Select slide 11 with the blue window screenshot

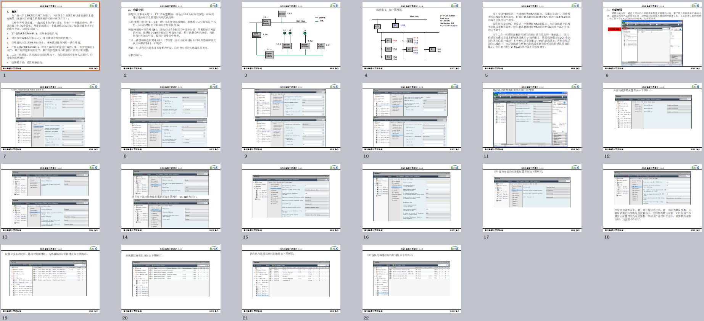pyautogui.click(x=532, y=117)
